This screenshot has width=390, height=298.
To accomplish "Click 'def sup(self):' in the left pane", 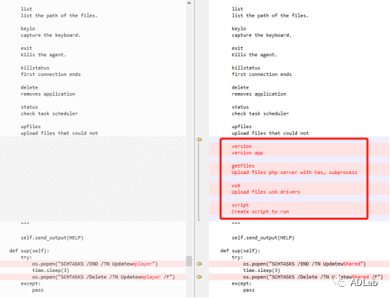I will [30, 251].
